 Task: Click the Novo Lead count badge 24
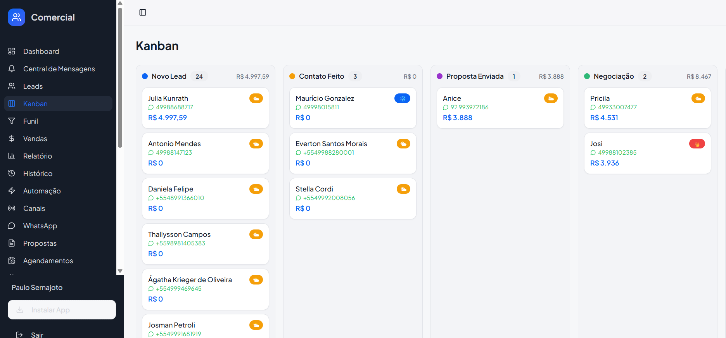[x=199, y=76]
